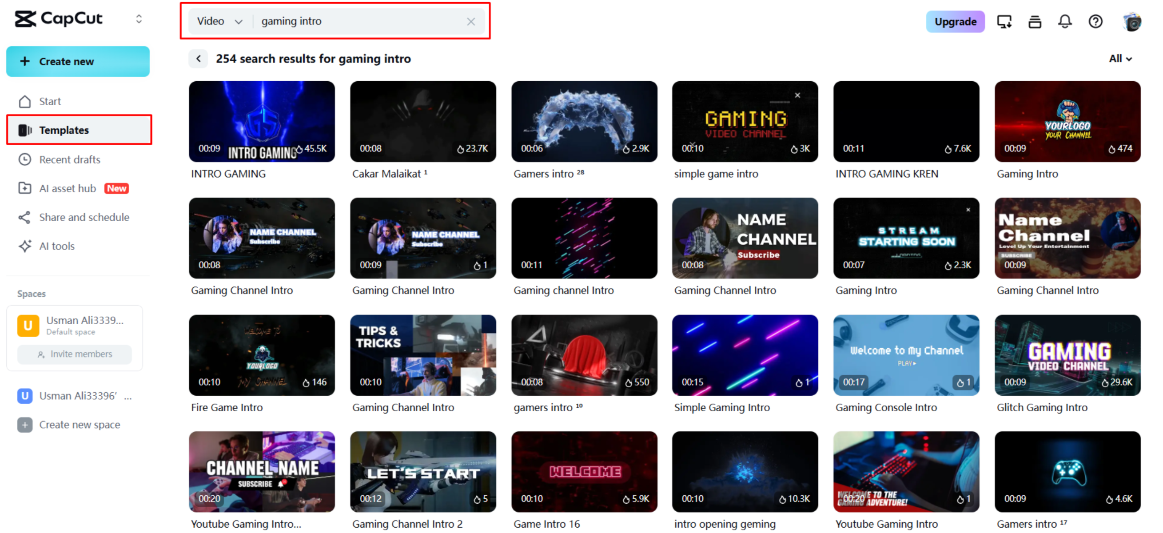Open the Video search type dropdown
This screenshot has width=1163, height=533.
pos(220,21)
